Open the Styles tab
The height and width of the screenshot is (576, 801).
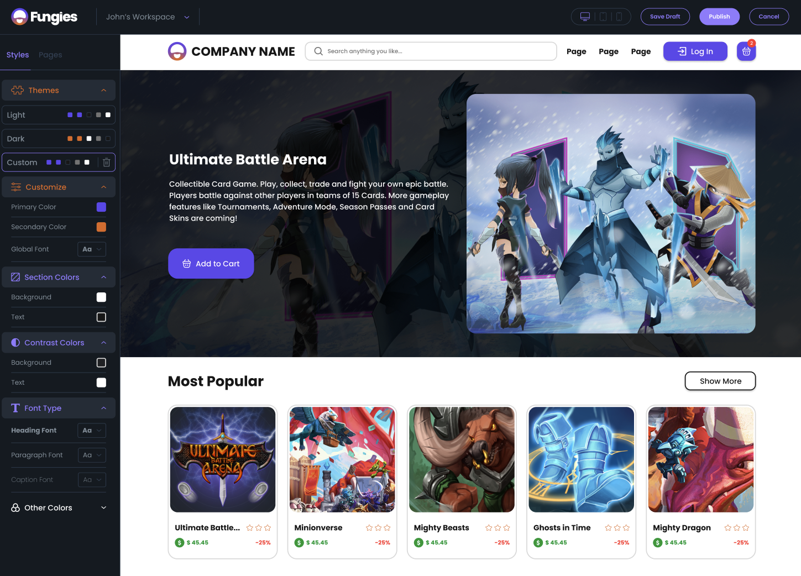(x=18, y=55)
